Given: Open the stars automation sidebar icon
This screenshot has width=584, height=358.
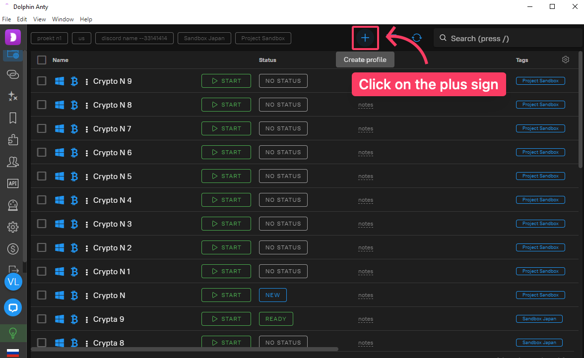Looking at the screenshot, I should click(13, 96).
